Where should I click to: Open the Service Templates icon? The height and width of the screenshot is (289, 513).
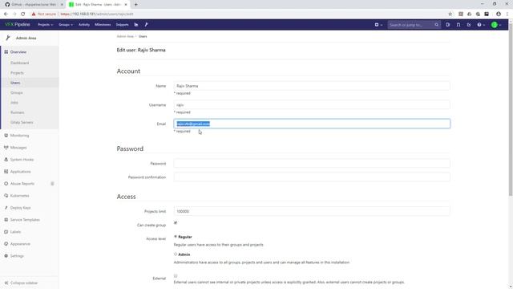6,219
